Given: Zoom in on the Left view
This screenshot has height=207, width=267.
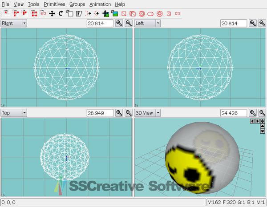Looking at the screenshot, I should (253, 23).
